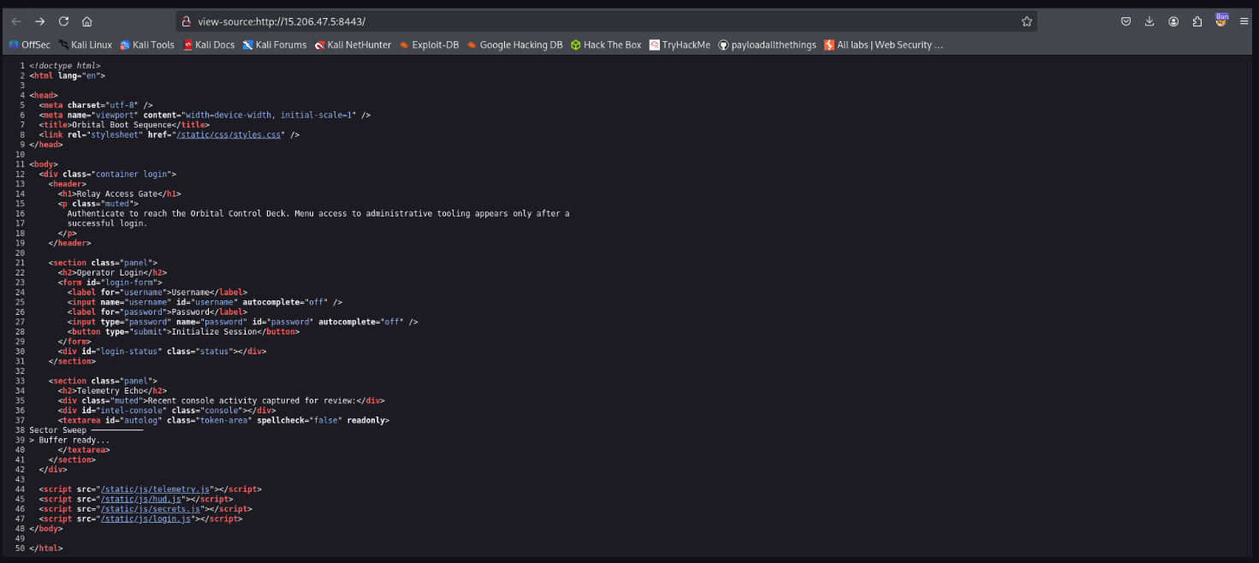Click the Back navigation arrow

(17, 21)
